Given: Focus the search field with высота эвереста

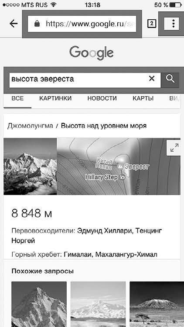Looking at the screenshot, I should pyautogui.click(x=78, y=80).
